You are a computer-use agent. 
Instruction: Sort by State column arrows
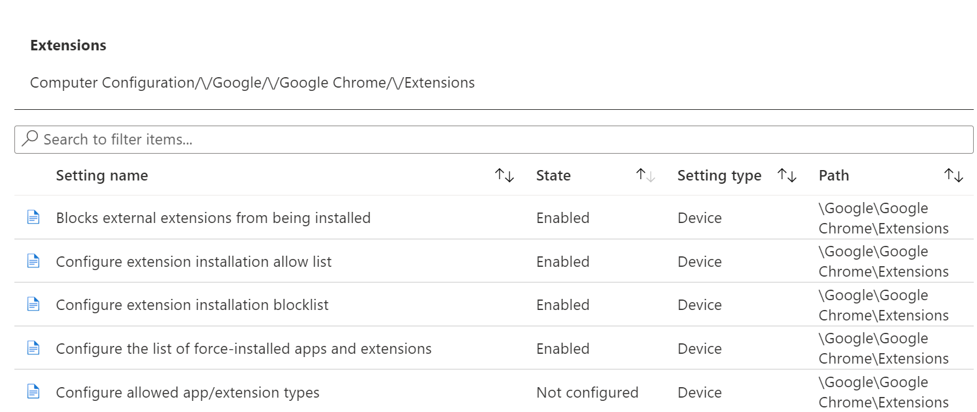[645, 175]
